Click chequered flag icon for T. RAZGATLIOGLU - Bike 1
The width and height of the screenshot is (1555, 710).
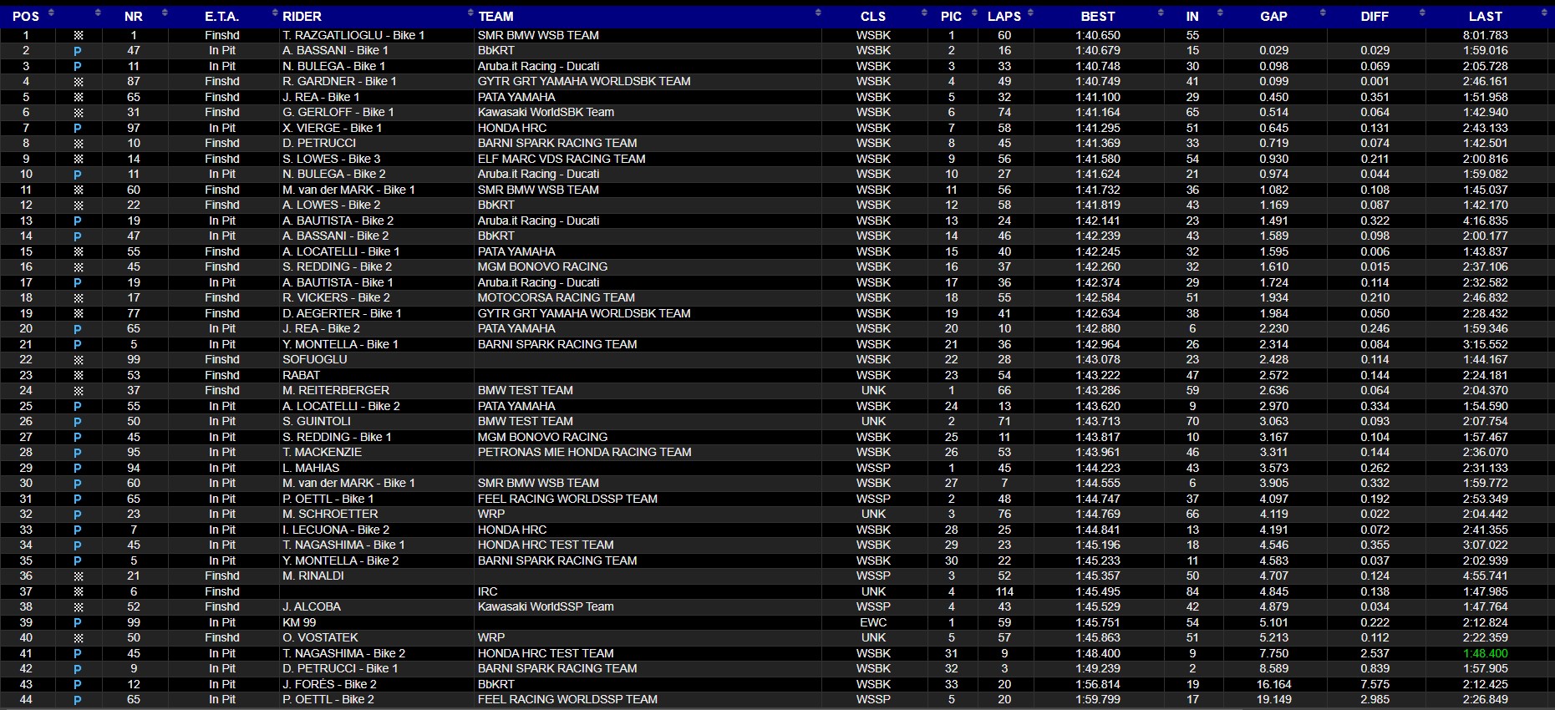(x=78, y=36)
